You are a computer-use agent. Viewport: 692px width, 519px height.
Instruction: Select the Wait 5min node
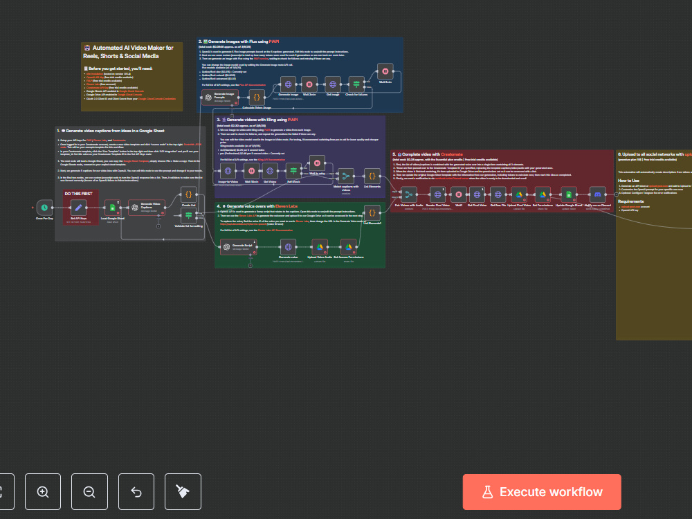[x=385, y=71]
